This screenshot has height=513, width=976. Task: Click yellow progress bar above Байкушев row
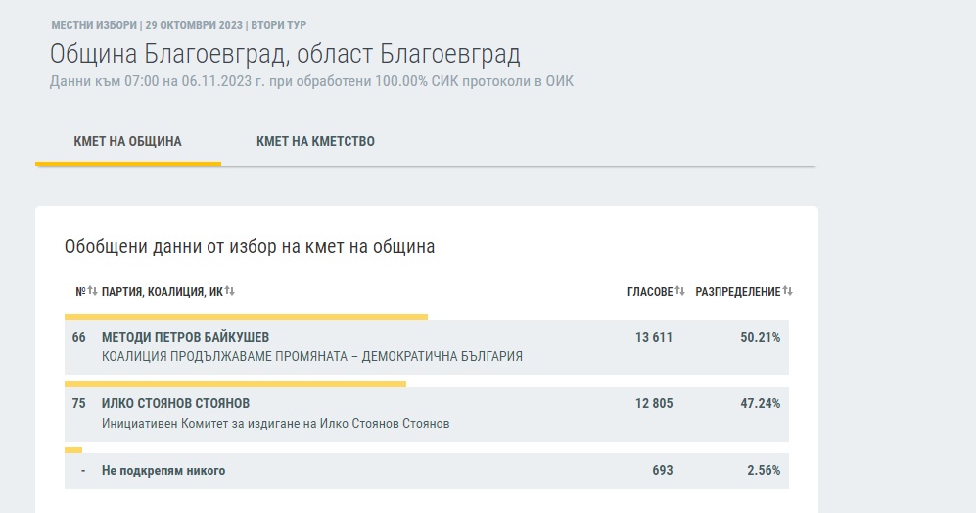point(246,317)
